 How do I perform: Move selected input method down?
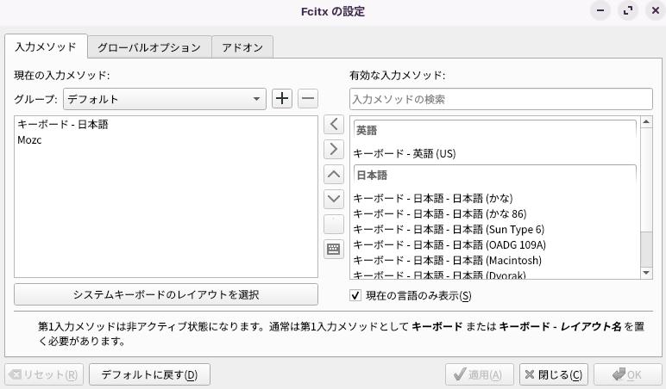pos(334,199)
